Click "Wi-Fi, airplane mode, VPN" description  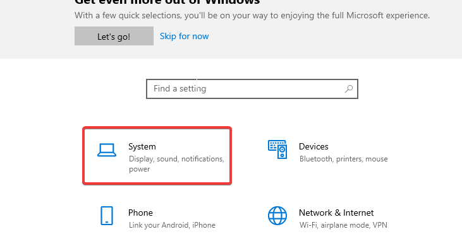pos(343,225)
